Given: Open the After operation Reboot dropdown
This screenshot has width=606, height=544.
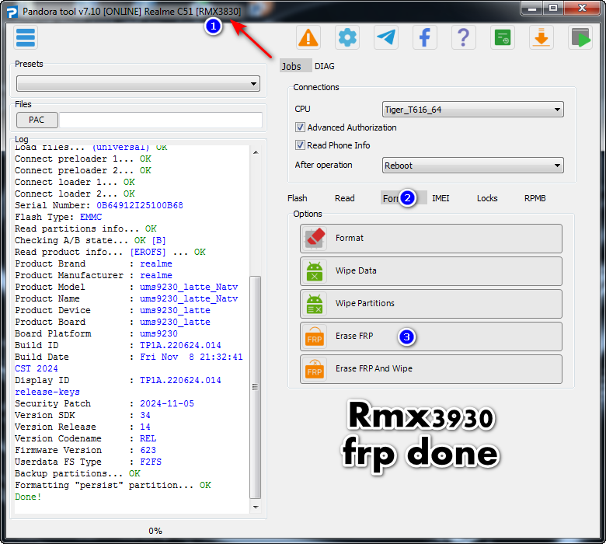Looking at the screenshot, I should (x=472, y=165).
